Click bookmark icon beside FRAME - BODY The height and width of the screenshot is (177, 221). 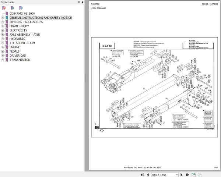(x=7, y=26)
